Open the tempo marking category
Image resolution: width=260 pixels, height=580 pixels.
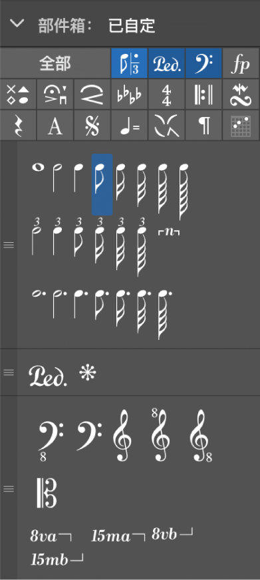pos(130,126)
